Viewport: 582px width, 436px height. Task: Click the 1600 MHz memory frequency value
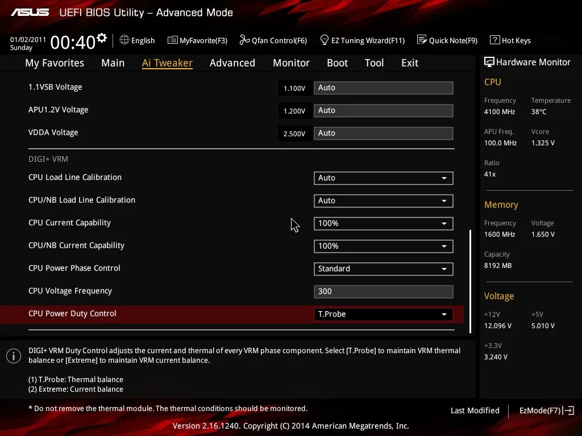[499, 234]
